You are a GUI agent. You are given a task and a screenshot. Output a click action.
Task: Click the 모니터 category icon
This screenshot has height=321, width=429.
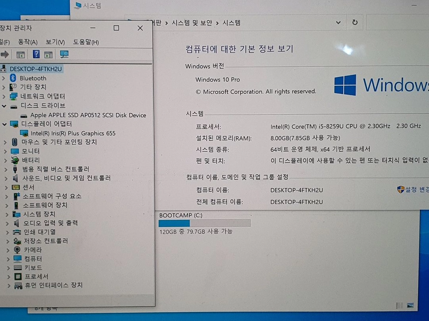point(15,151)
